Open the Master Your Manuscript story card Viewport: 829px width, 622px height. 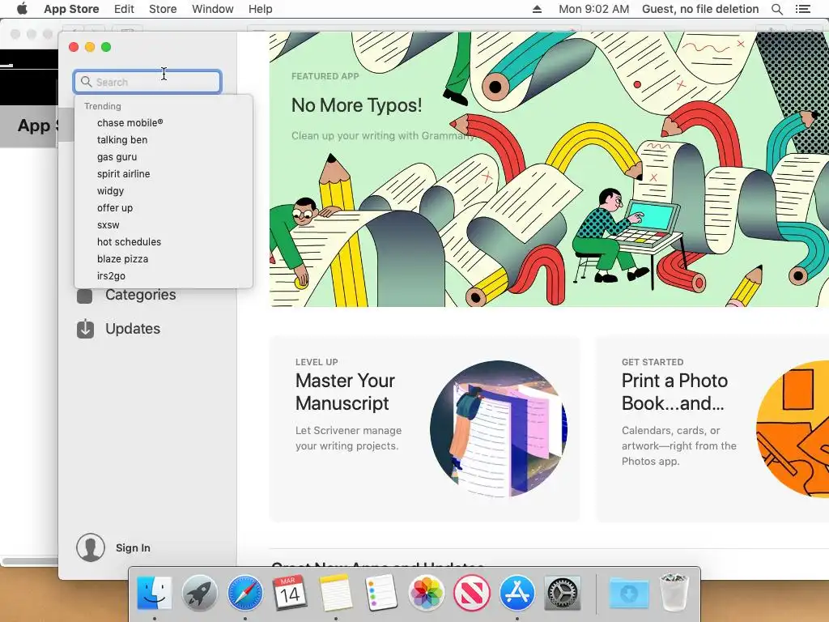[424, 429]
